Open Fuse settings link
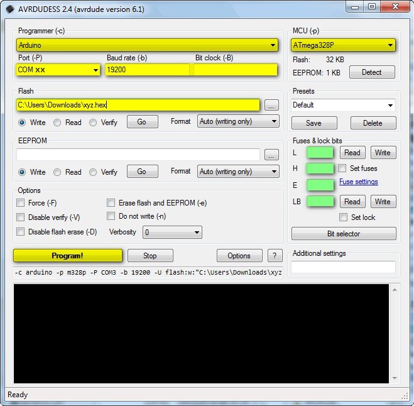414x406 pixels. pyautogui.click(x=359, y=182)
